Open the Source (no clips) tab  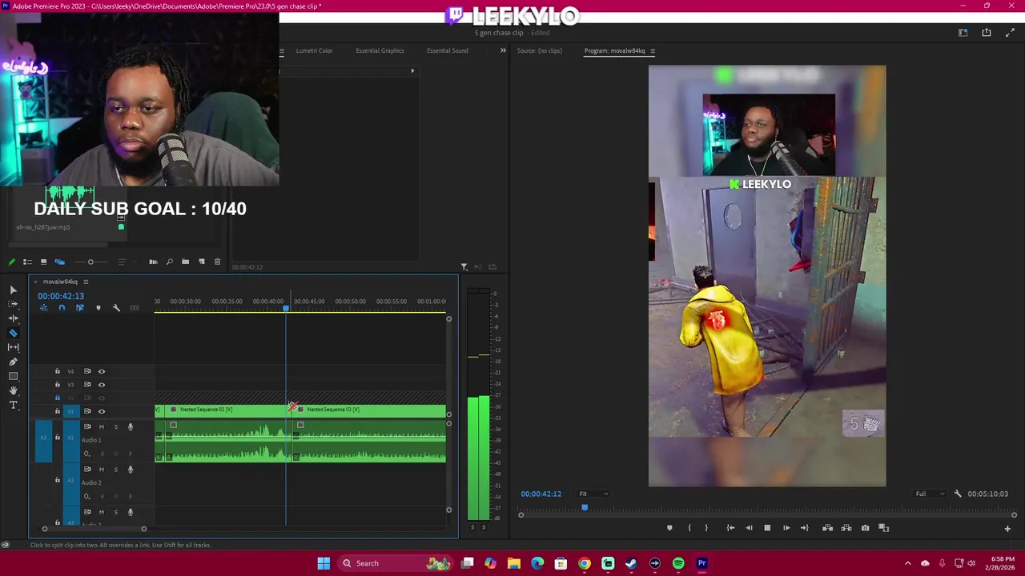540,50
